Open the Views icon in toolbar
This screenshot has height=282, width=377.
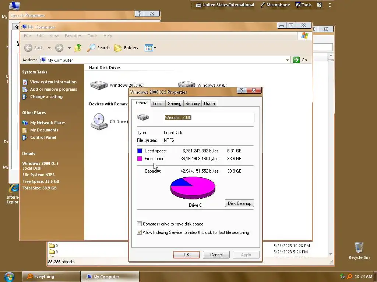(149, 48)
